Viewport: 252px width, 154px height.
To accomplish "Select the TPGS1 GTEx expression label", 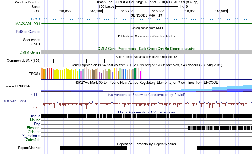I will coord(34,74).
